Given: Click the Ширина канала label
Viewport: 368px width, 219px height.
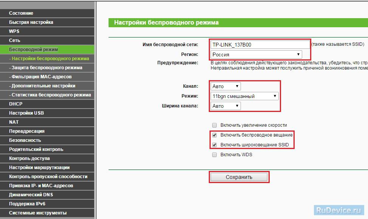Looking at the screenshot, I should (x=180, y=106).
